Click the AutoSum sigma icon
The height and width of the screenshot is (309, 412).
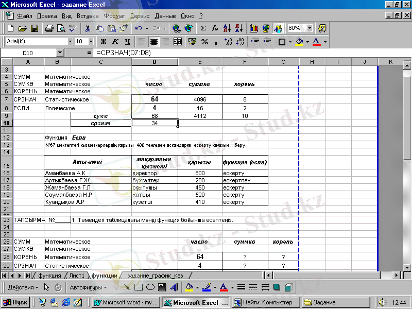[x=203, y=28]
